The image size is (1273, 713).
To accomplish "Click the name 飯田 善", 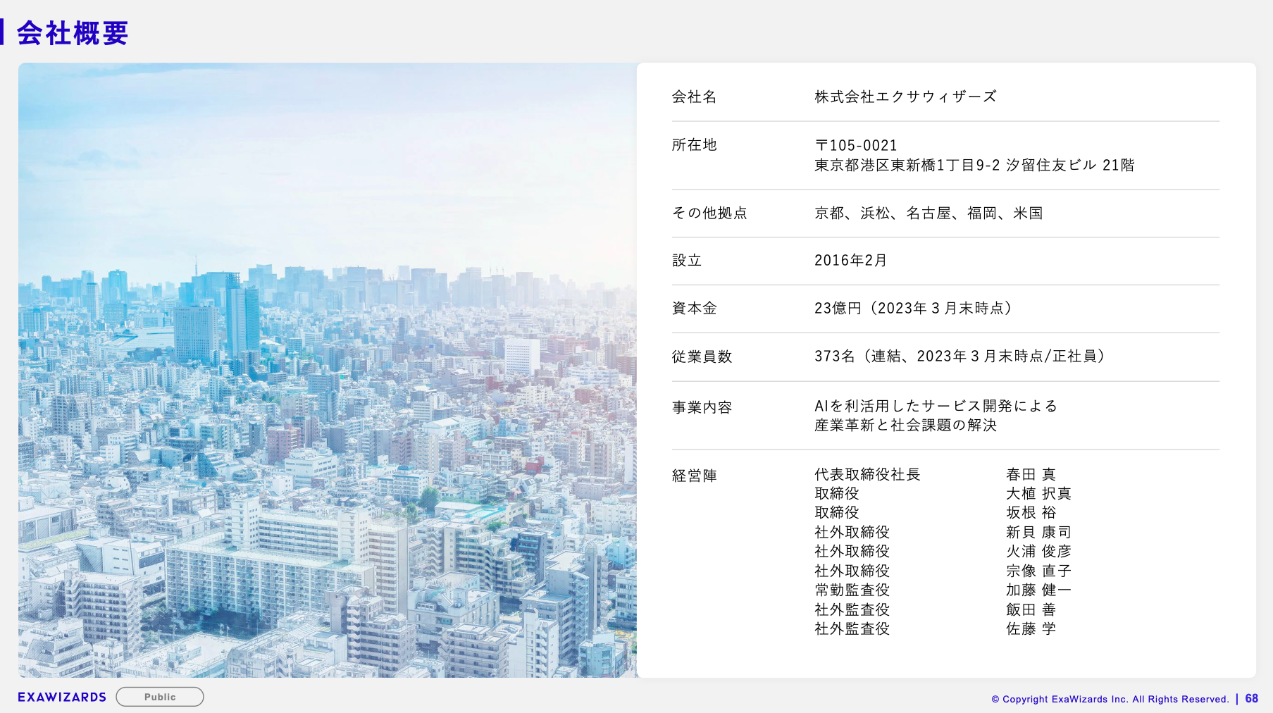I will 1031,609.
